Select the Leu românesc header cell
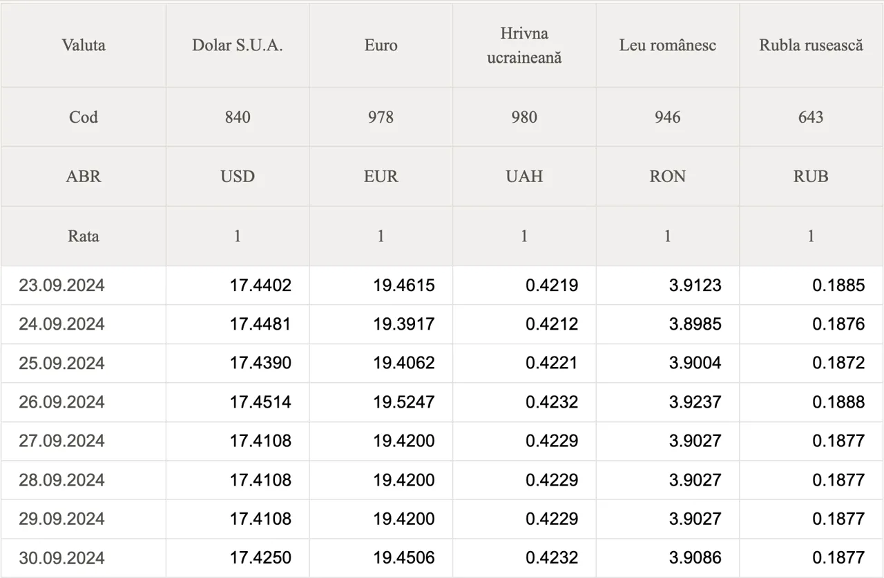 (668, 46)
